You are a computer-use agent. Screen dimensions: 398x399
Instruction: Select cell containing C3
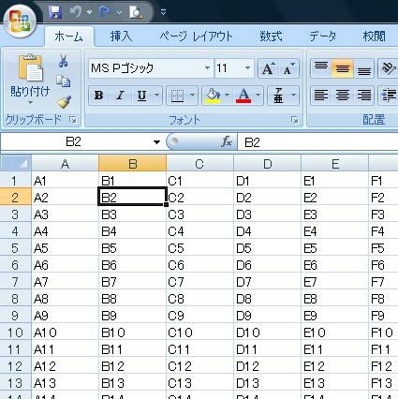click(x=199, y=214)
